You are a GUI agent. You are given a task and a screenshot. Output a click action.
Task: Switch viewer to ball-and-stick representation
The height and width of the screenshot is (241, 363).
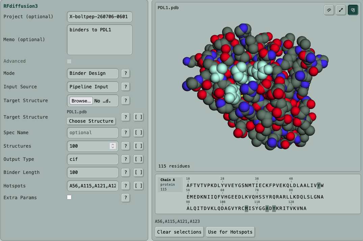pos(341,10)
